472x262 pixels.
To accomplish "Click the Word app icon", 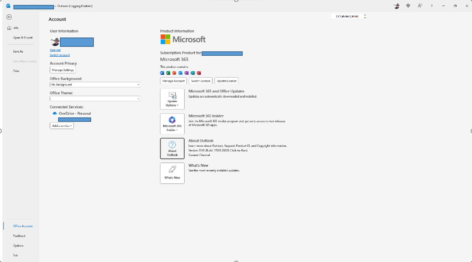I will (x=162, y=73).
